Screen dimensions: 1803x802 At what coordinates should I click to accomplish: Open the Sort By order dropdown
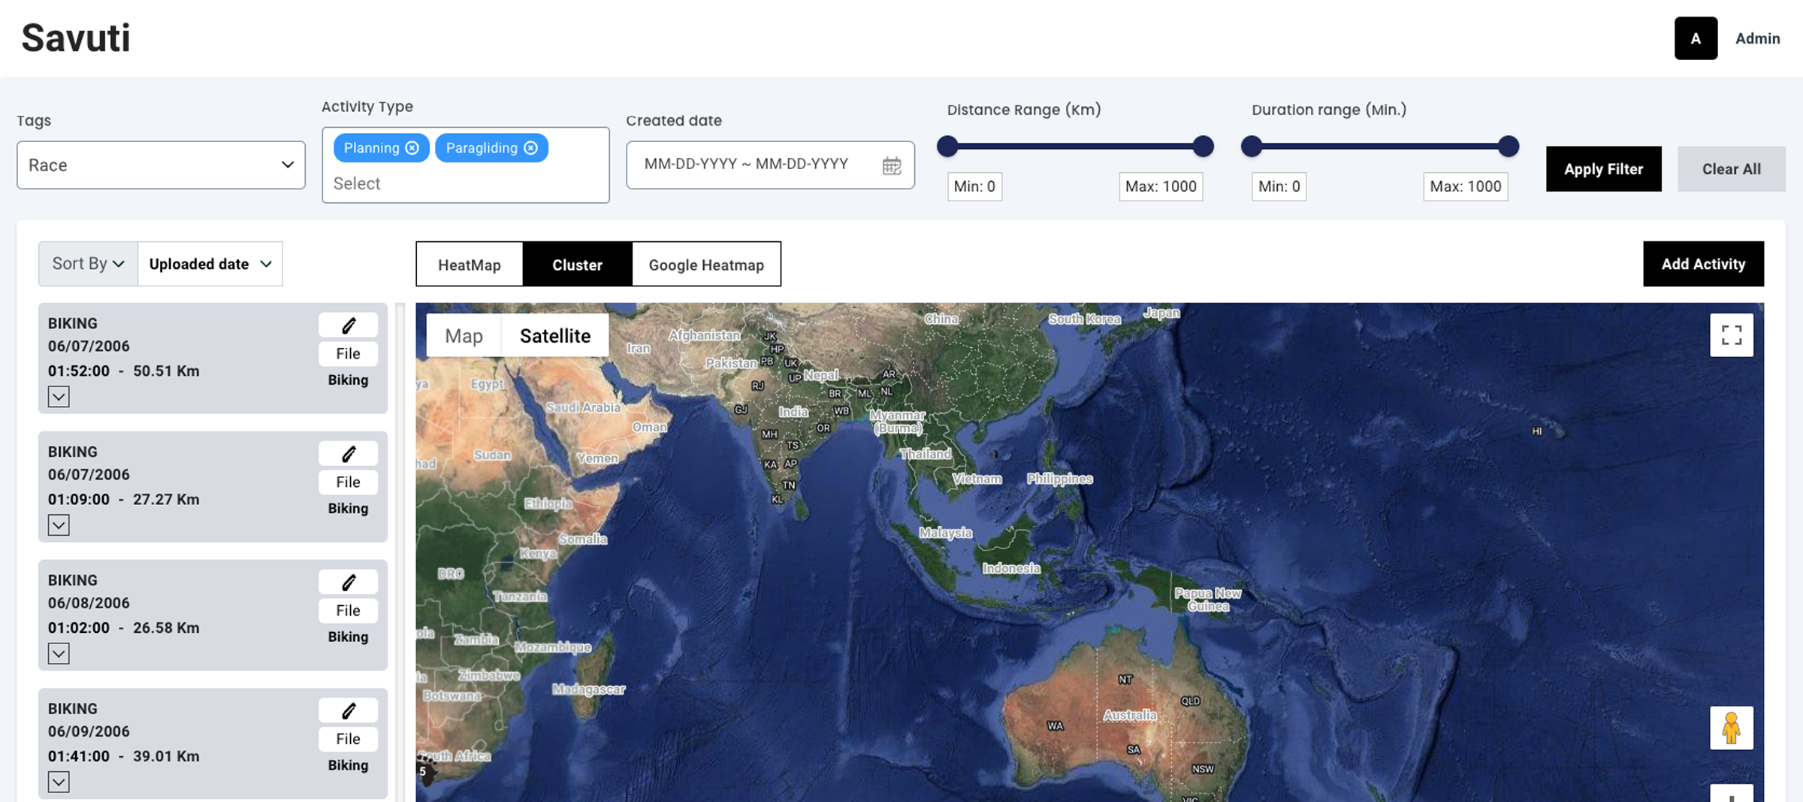click(x=88, y=264)
